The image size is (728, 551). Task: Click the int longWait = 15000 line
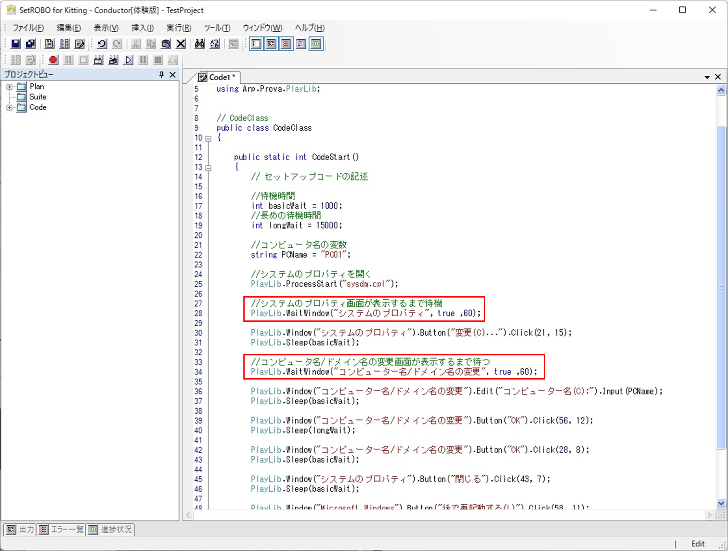[x=297, y=225]
